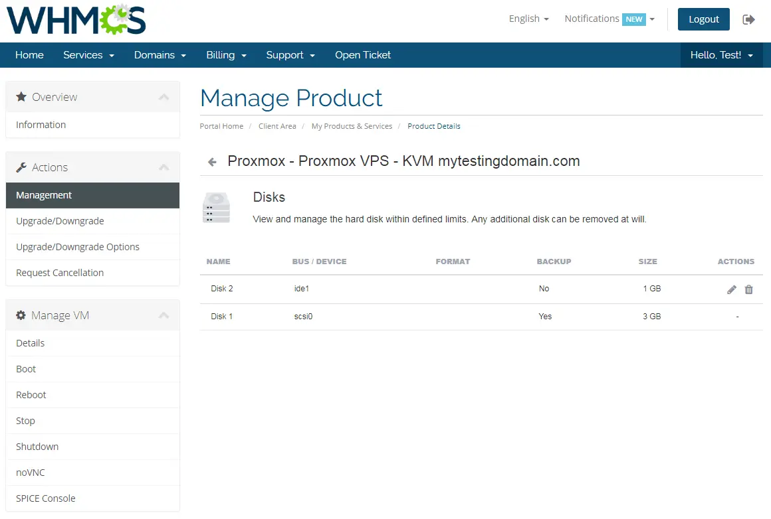Open the English language dropdown
Image resolution: width=771 pixels, height=519 pixels.
[528, 19]
